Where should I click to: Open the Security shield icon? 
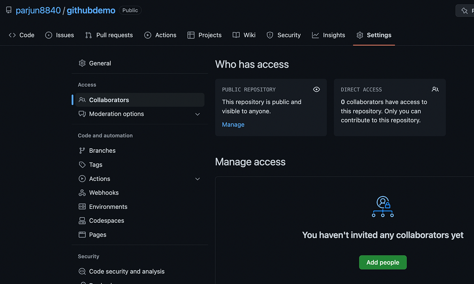[x=270, y=35]
